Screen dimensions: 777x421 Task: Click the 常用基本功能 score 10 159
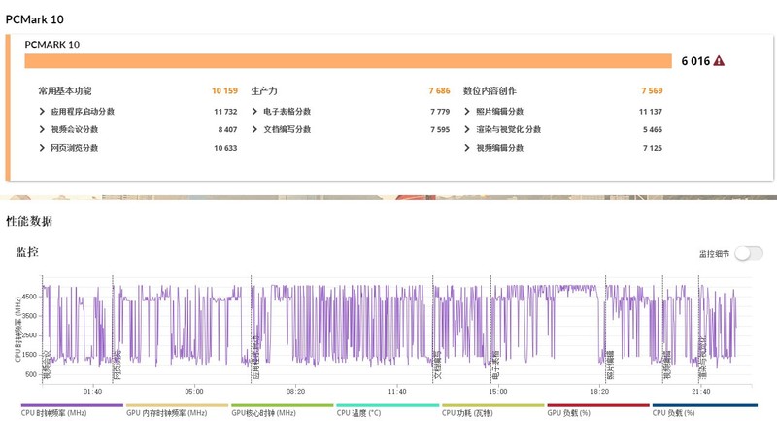pos(225,90)
